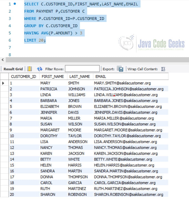Click the cell MARTINEZ

coord(77,189)
